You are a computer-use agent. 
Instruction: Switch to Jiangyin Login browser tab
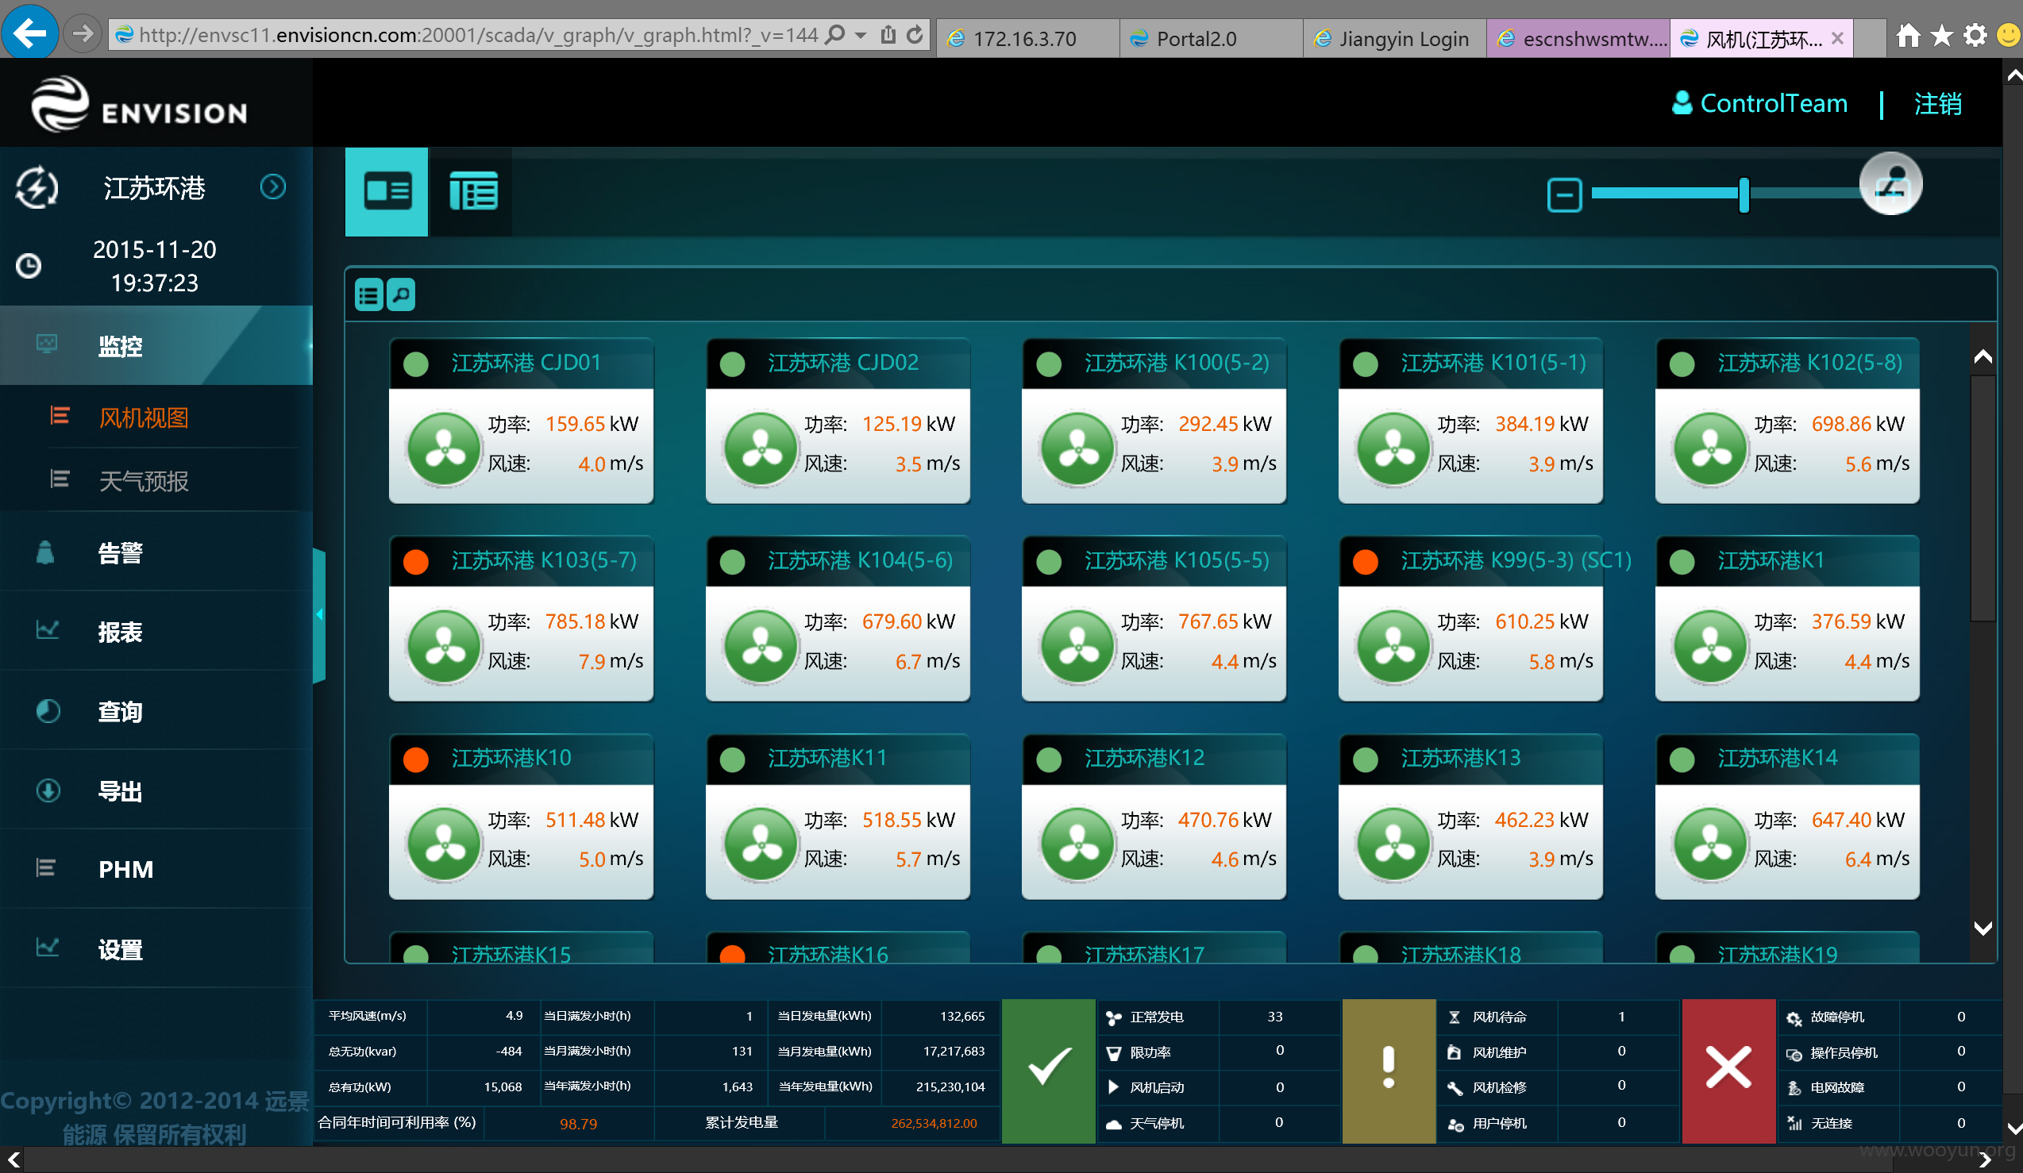(1393, 39)
